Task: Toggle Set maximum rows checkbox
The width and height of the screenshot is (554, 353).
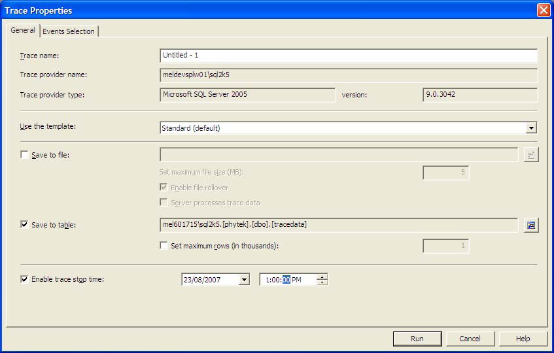Action: point(165,246)
